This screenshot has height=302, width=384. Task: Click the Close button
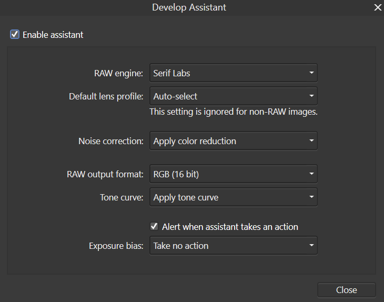(346, 290)
